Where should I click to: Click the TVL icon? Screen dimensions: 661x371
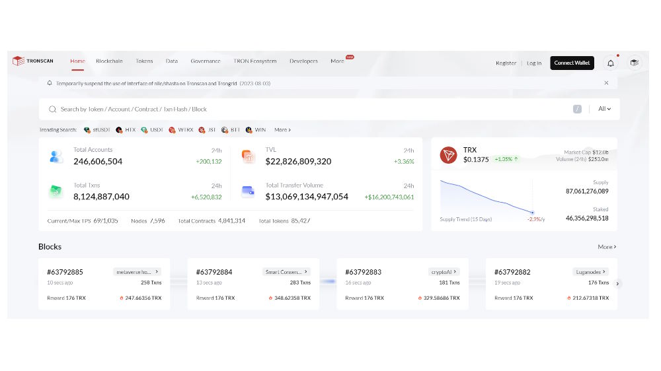(249, 156)
